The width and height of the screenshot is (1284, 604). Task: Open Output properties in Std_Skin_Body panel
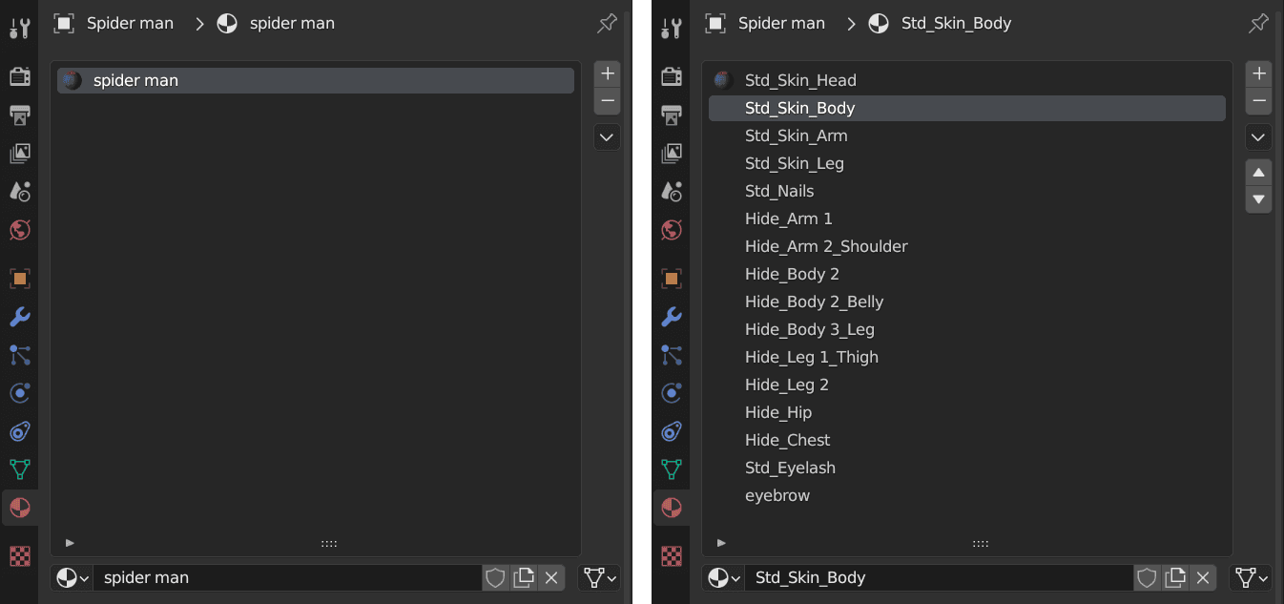point(672,115)
